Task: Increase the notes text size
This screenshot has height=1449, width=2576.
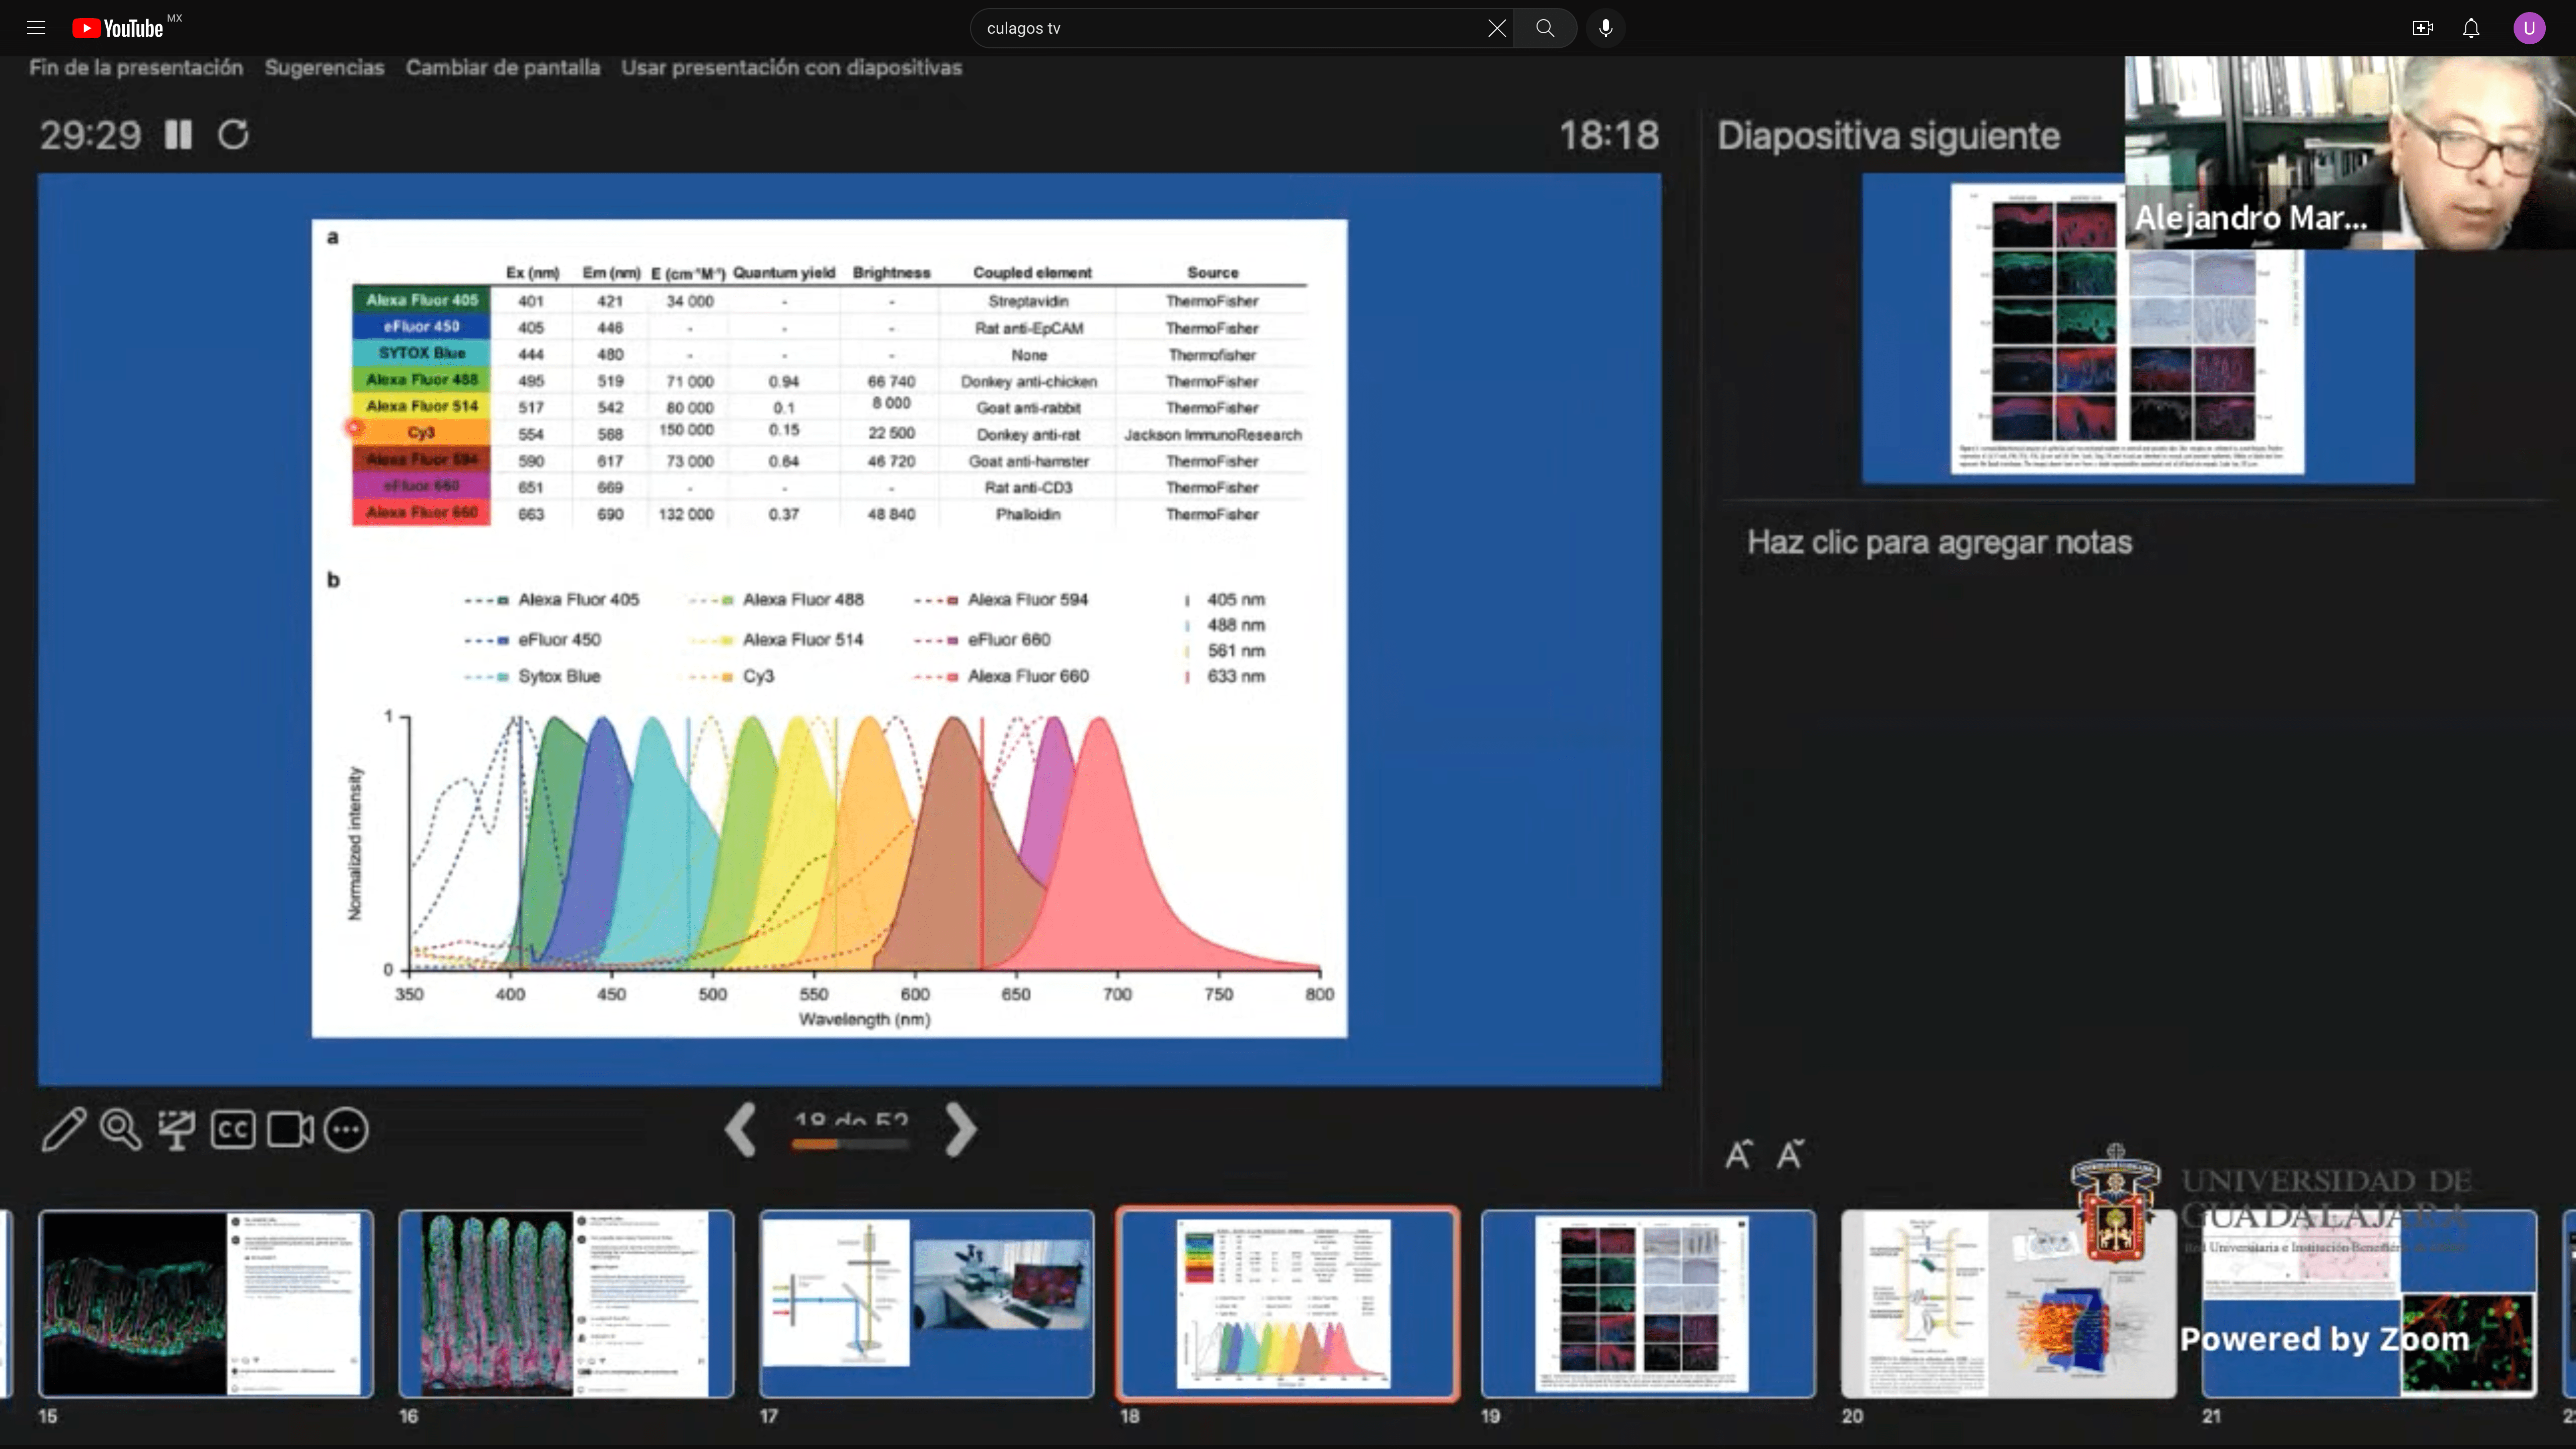Action: pos(1738,1154)
